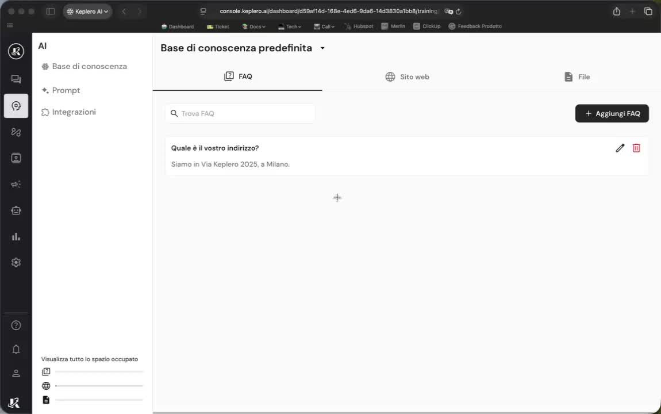Click the website storage usage bar
This screenshot has width=661, height=414.
pyautogui.click(x=99, y=386)
